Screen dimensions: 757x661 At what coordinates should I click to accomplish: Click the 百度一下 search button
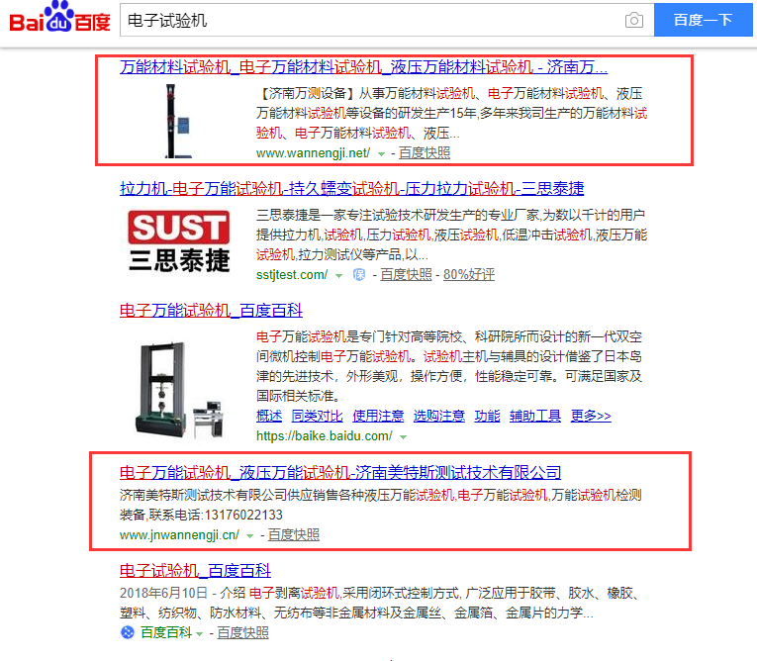pyautogui.click(x=703, y=20)
